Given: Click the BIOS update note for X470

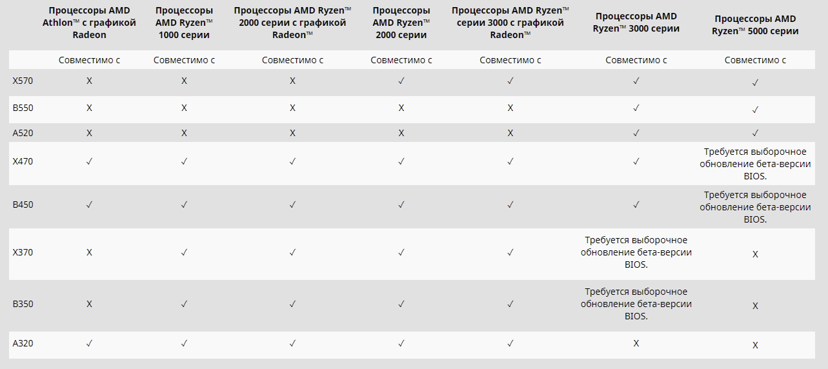Looking at the screenshot, I should [755, 164].
